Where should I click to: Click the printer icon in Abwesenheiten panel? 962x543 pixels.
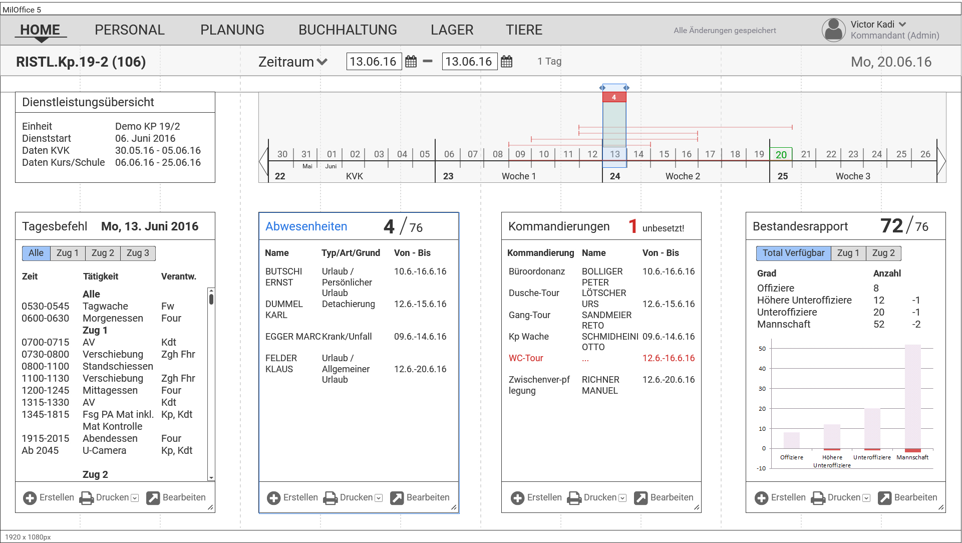(330, 498)
